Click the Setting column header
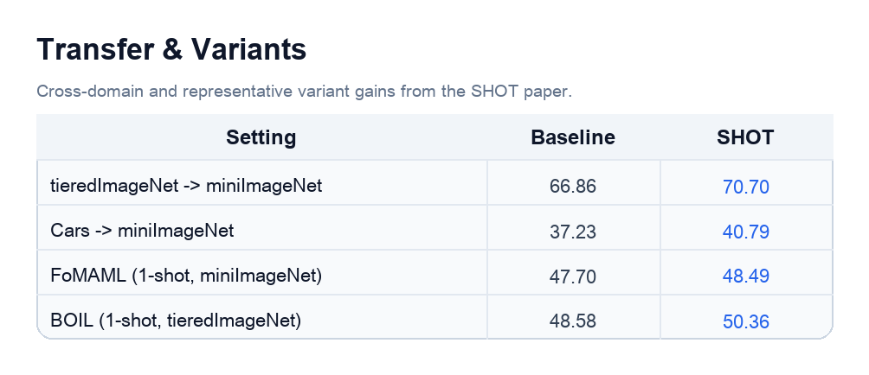 click(261, 137)
